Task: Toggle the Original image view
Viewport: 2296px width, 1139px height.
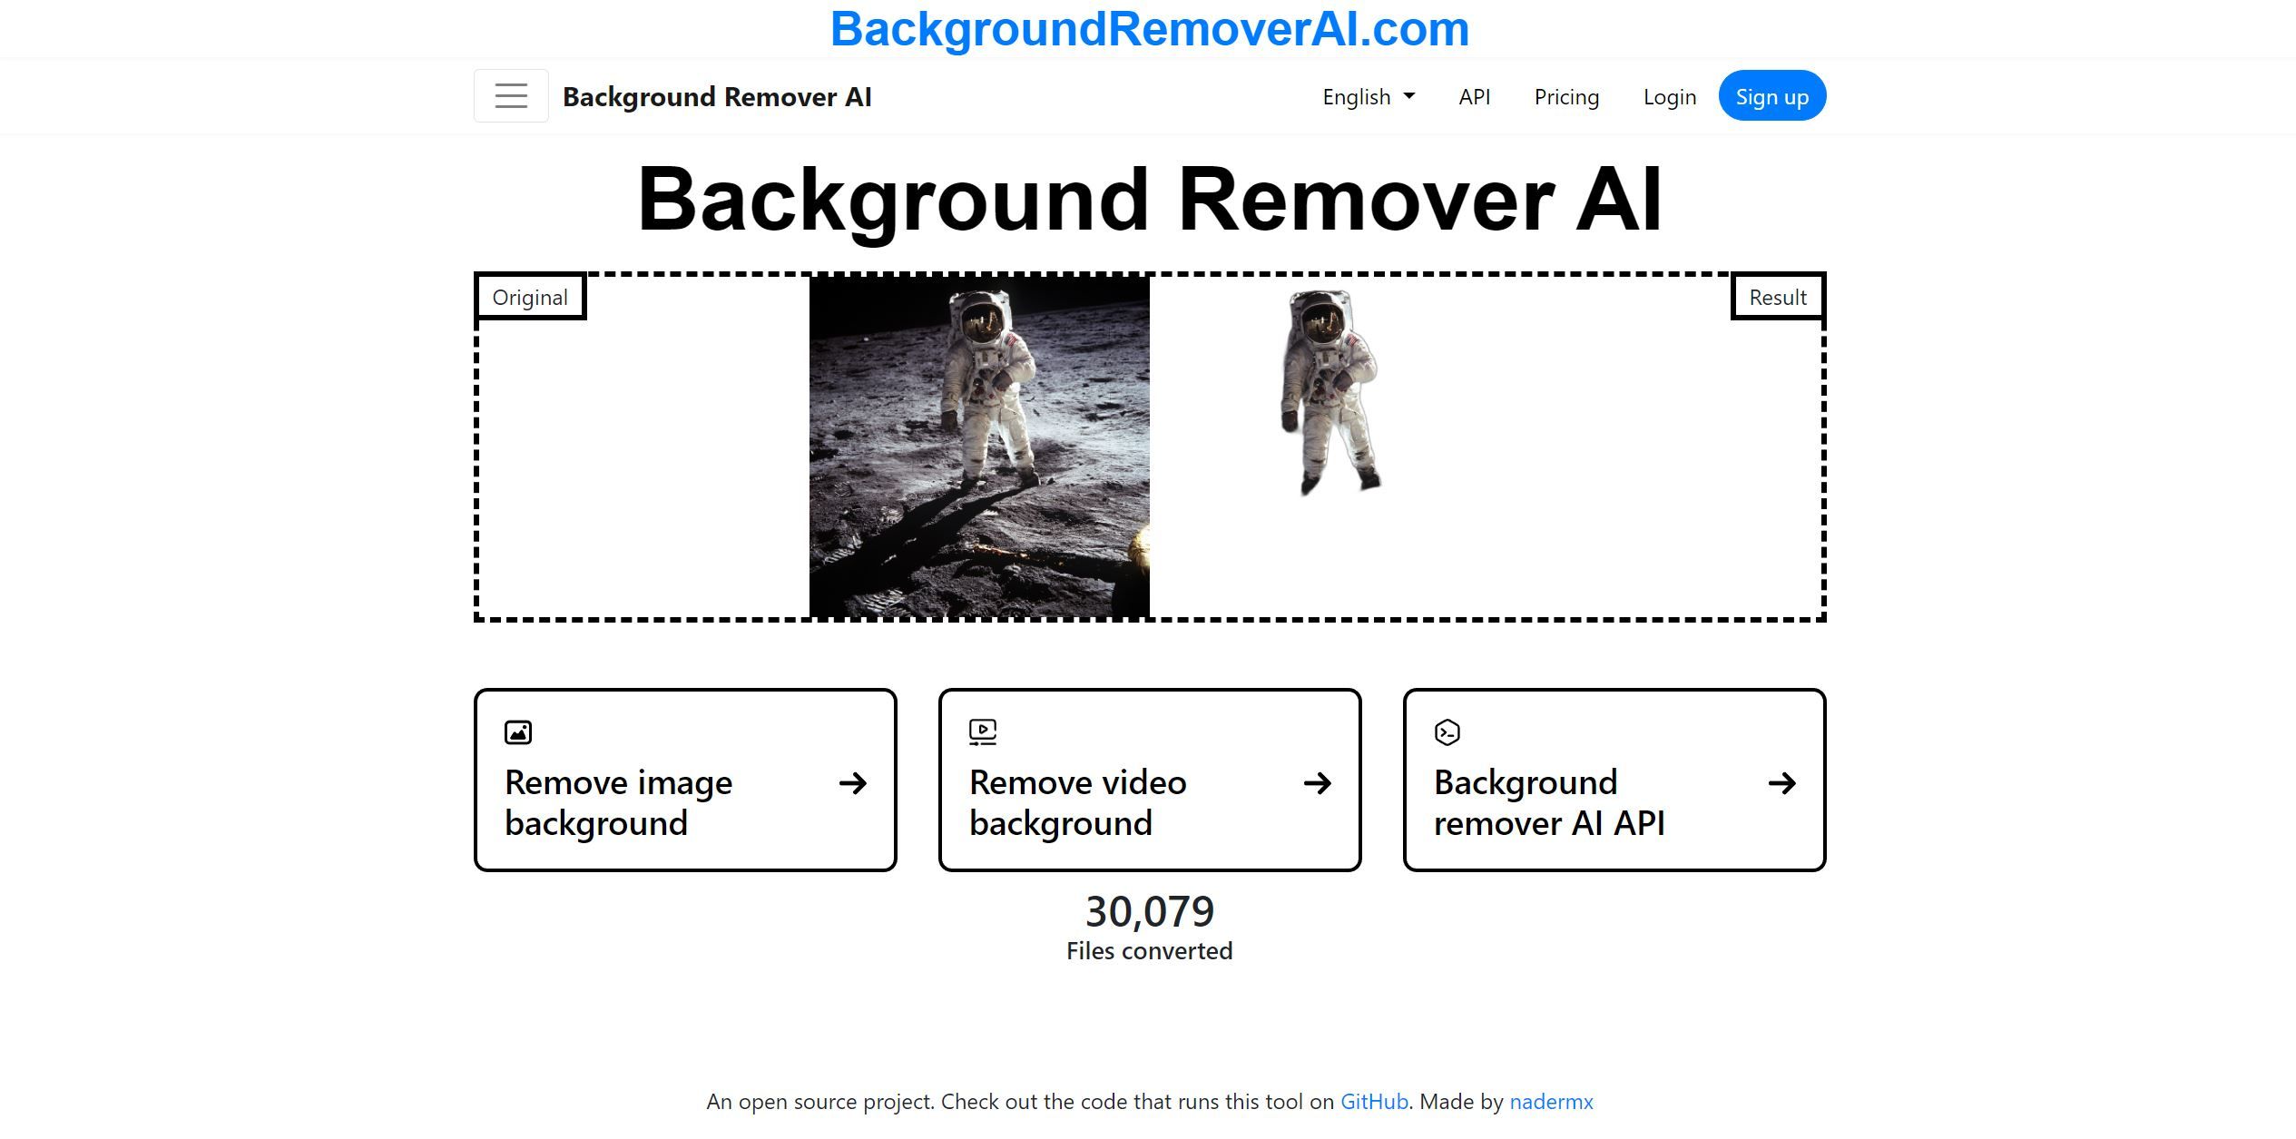Action: 530,297
